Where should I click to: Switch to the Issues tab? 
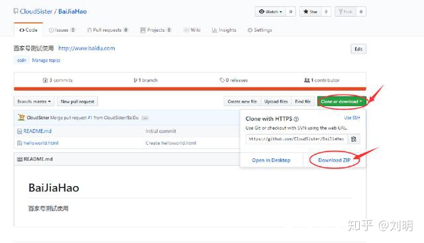click(62, 30)
